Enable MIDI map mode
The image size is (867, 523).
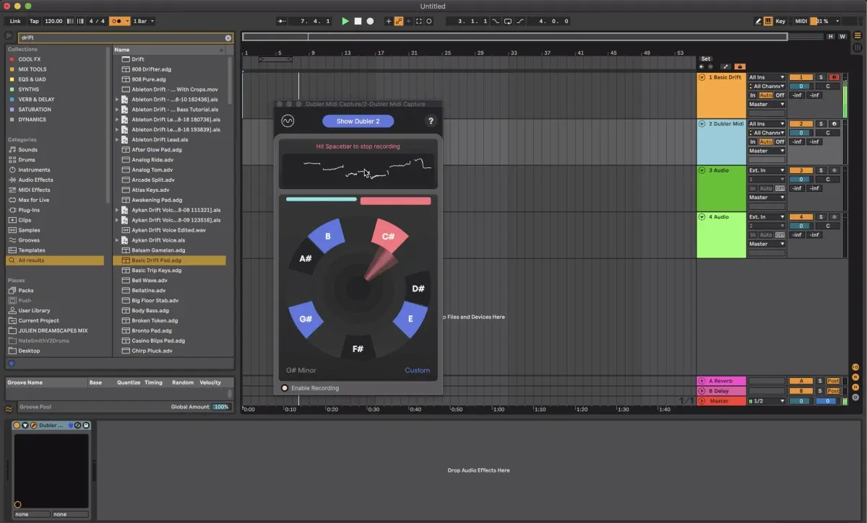pyautogui.click(x=801, y=21)
